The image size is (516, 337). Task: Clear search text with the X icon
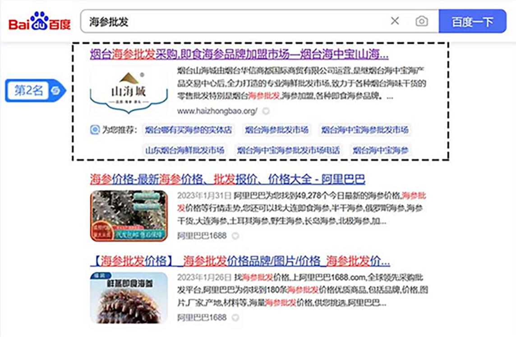[x=395, y=21]
